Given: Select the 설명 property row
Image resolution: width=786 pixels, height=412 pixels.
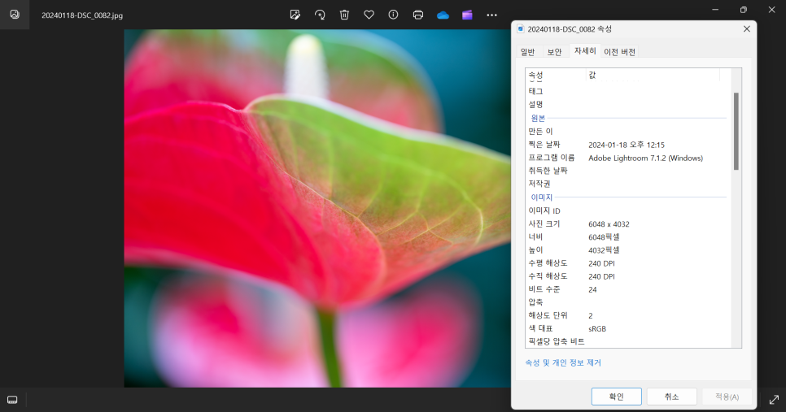Looking at the screenshot, I should (628, 105).
